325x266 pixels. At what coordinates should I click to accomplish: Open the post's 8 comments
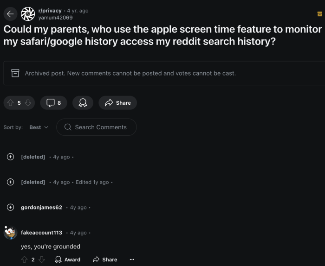click(x=53, y=103)
